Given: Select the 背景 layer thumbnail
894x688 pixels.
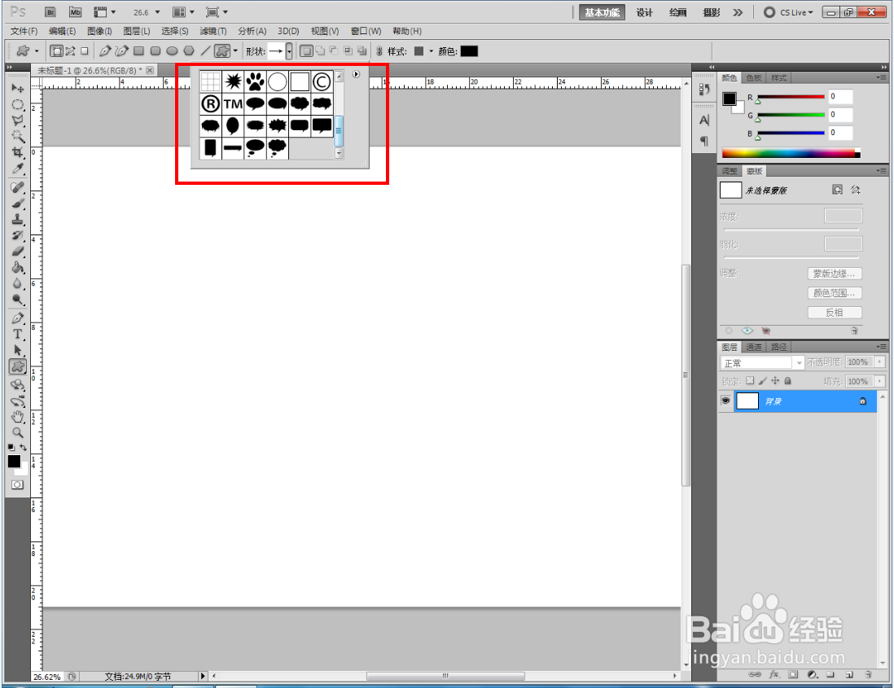Looking at the screenshot, I should click(747, 401).
